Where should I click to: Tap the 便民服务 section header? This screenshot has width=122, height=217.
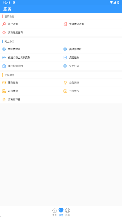[x=9, y=75]
